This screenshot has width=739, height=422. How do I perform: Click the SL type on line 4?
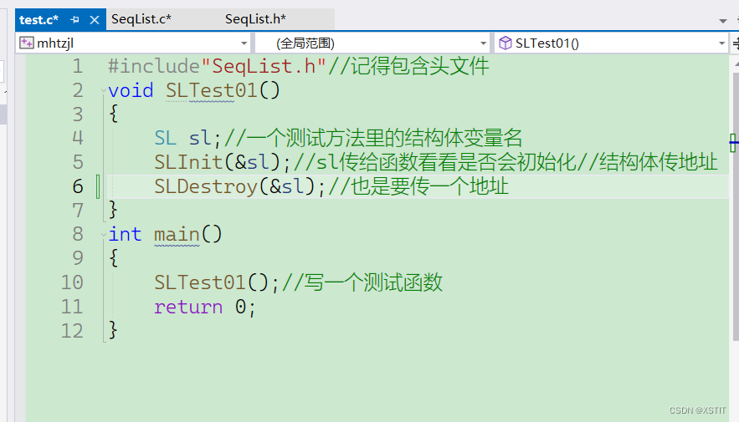(166, 139)
